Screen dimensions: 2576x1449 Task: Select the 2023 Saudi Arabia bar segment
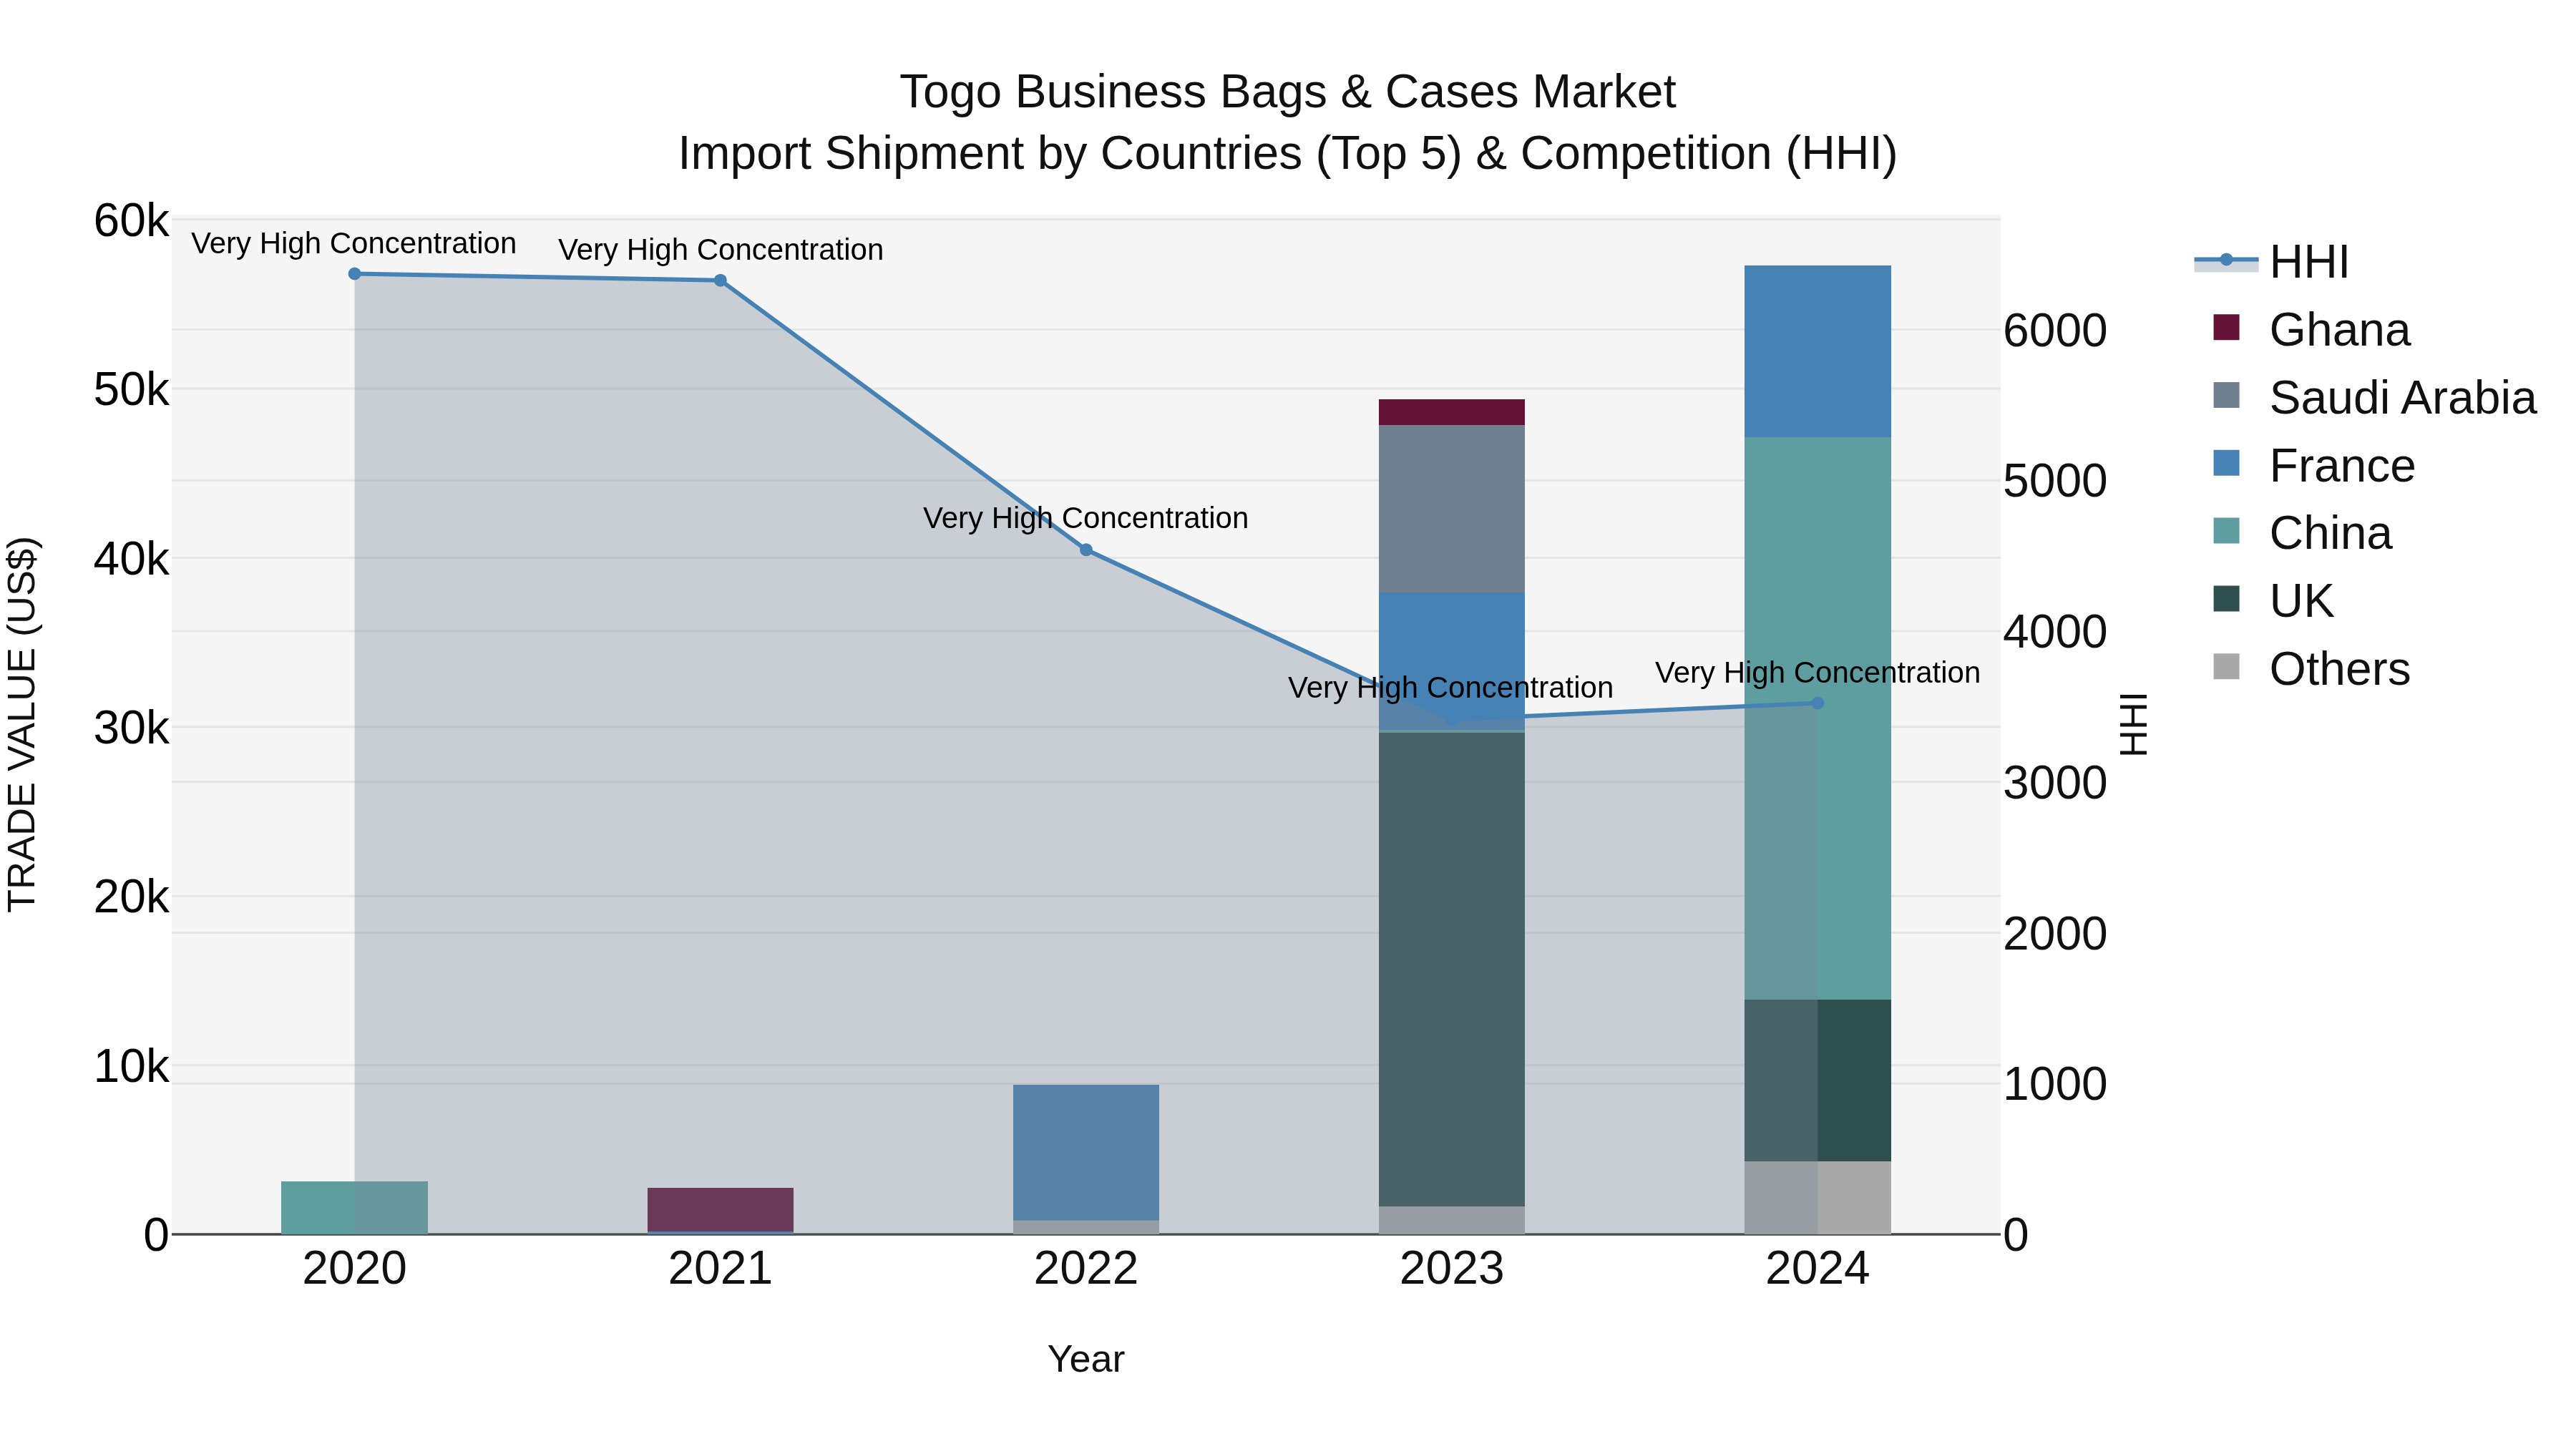(1452, 509)
